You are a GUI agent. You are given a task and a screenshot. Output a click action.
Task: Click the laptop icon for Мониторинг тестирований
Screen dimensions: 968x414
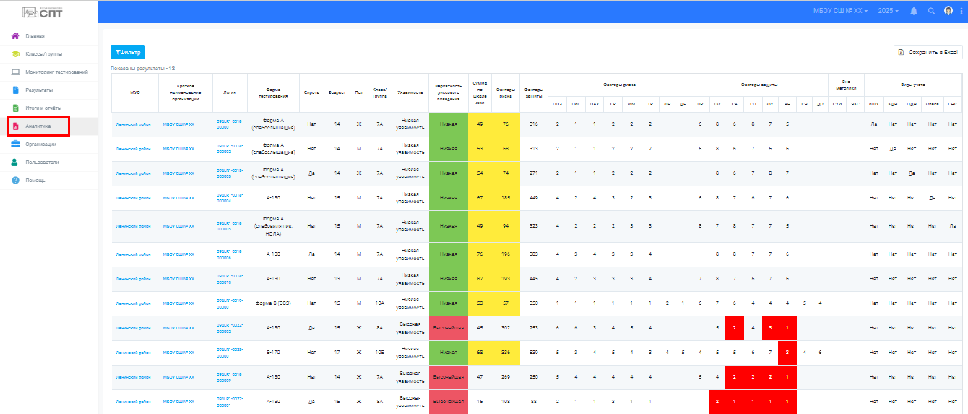click(14, 72)
